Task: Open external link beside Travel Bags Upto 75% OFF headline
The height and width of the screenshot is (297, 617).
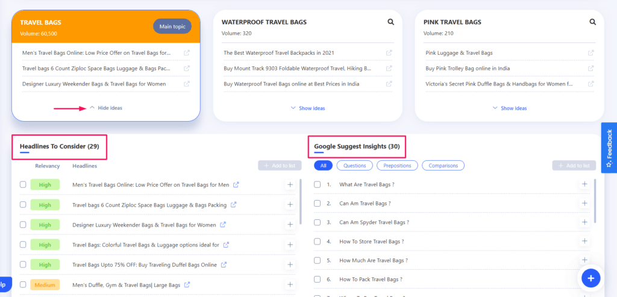Action: [x=224, y=264]
